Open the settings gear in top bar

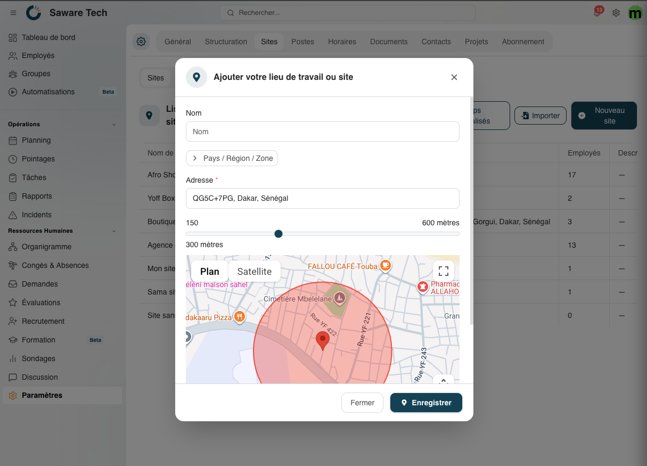[x=616, y=13]
